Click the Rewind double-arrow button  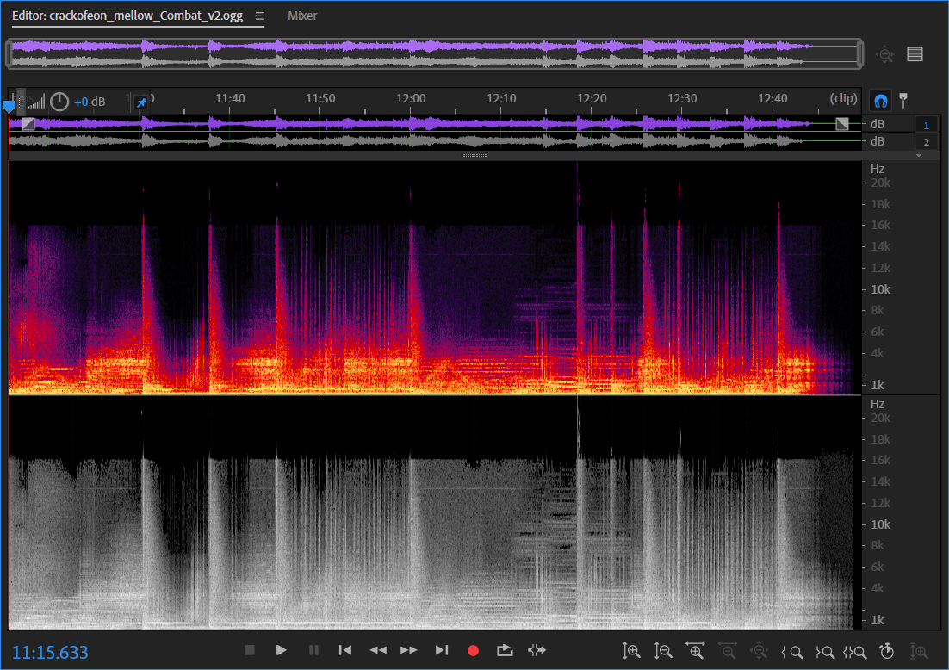(378, 651)
